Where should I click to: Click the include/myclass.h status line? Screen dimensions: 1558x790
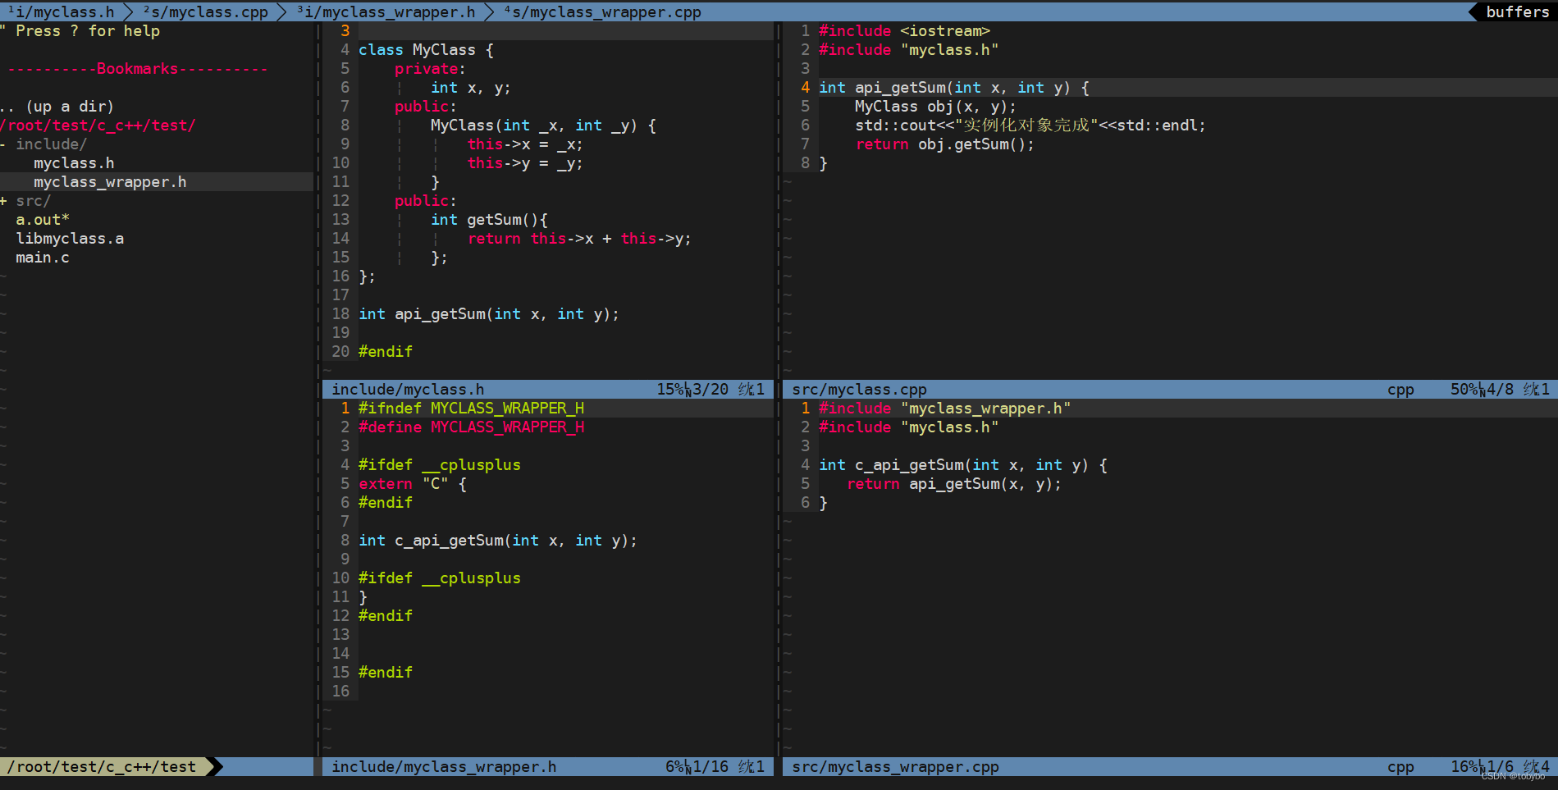[547, 389]
